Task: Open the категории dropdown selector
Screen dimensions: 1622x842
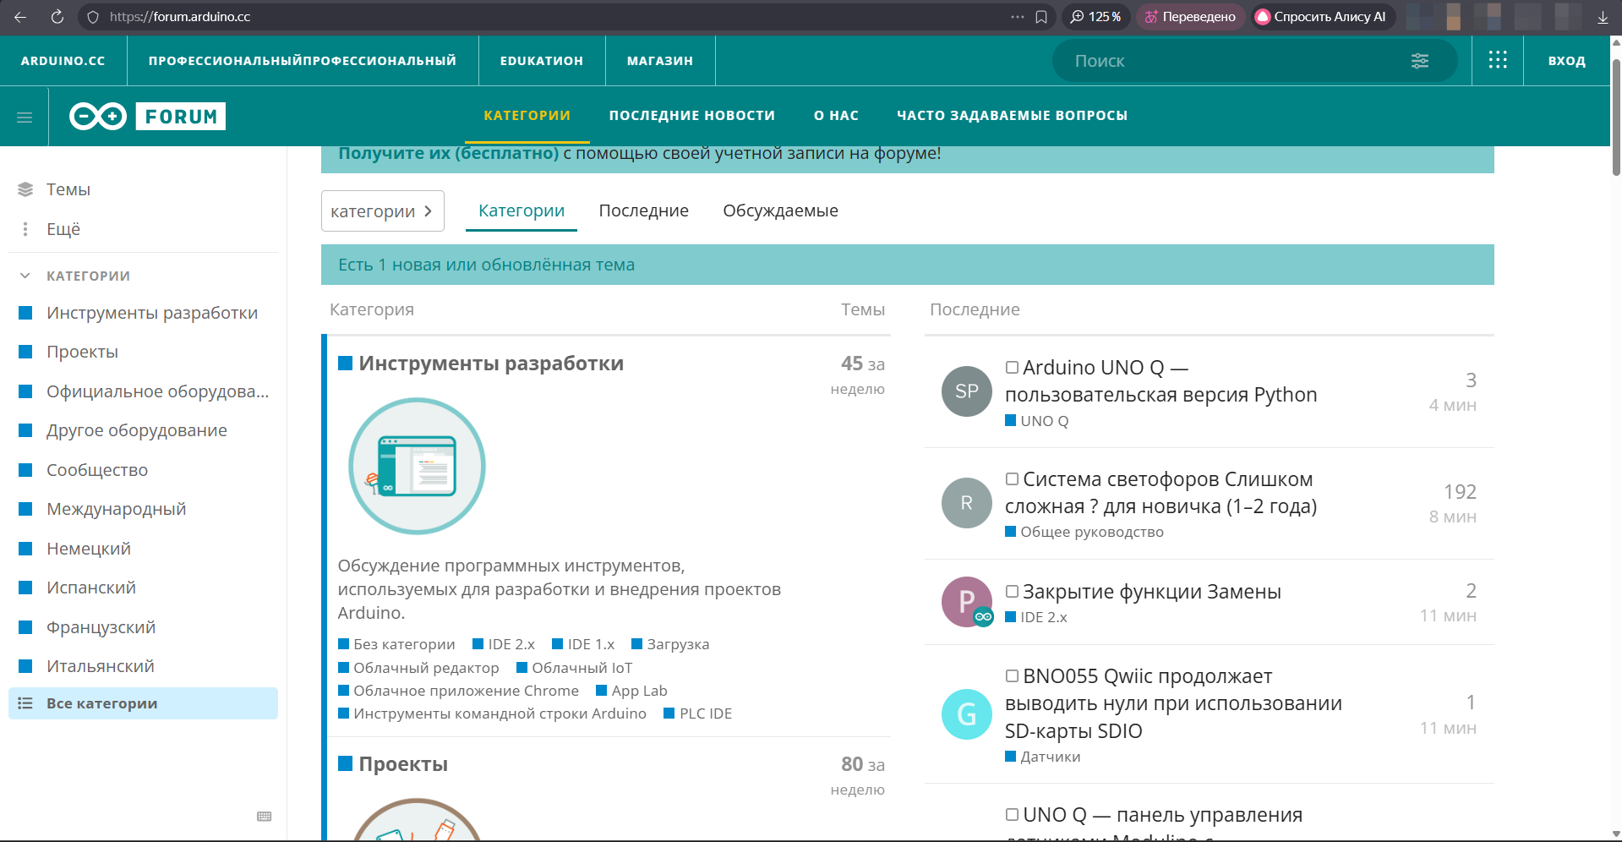Action: tap(382, 211)
